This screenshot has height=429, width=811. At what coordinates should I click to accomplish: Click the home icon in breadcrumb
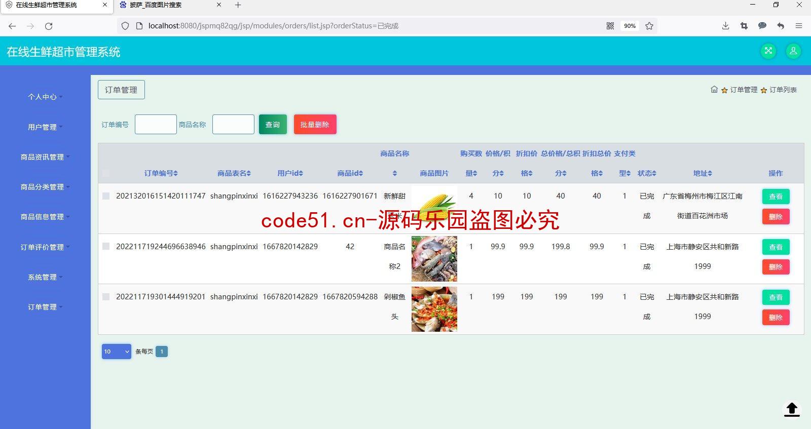714,90
